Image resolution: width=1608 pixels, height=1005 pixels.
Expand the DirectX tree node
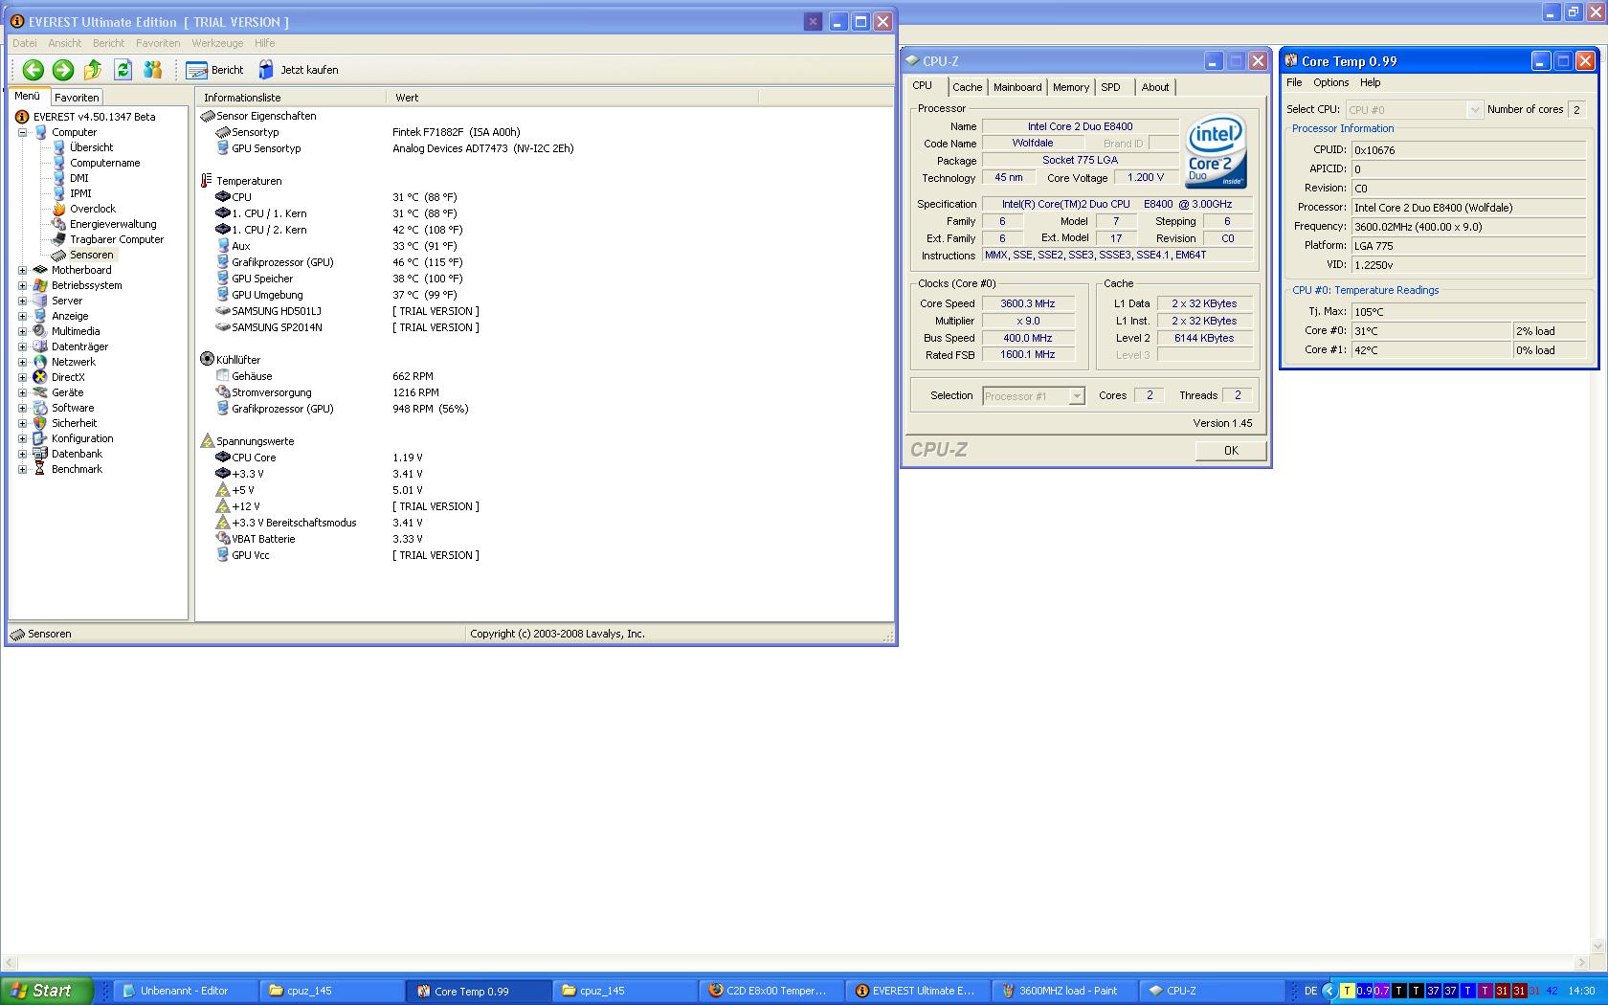coord(22,377)
